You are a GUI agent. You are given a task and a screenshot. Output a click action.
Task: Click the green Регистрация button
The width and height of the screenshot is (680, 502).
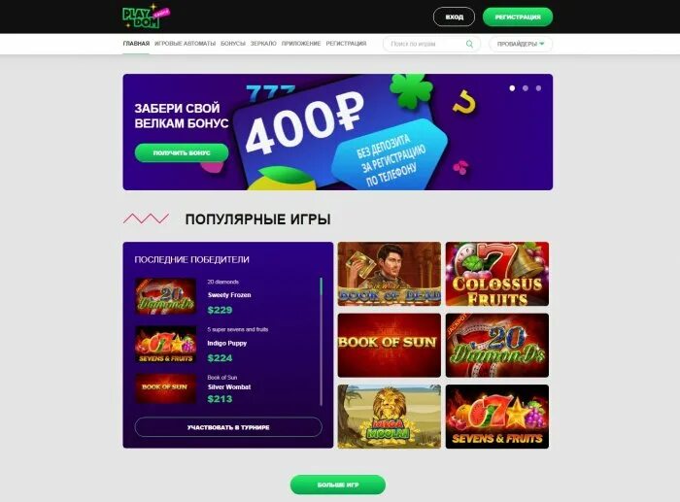point(518,17)
